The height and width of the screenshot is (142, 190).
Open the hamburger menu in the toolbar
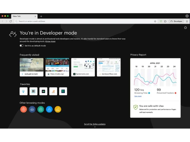coord(187,21)
